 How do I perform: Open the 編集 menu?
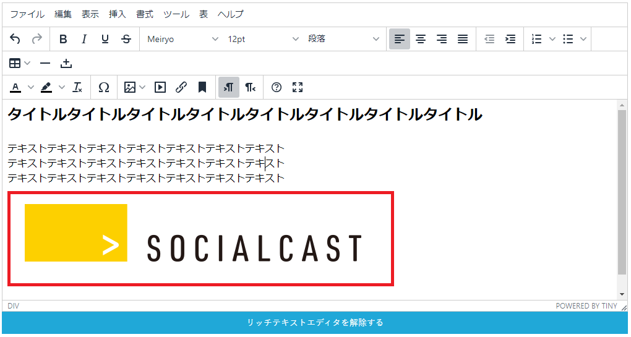coord(63,14)
